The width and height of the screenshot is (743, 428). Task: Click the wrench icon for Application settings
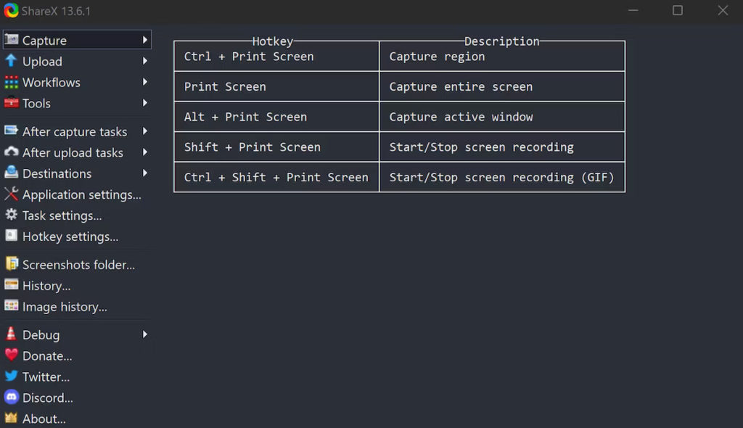11,194
